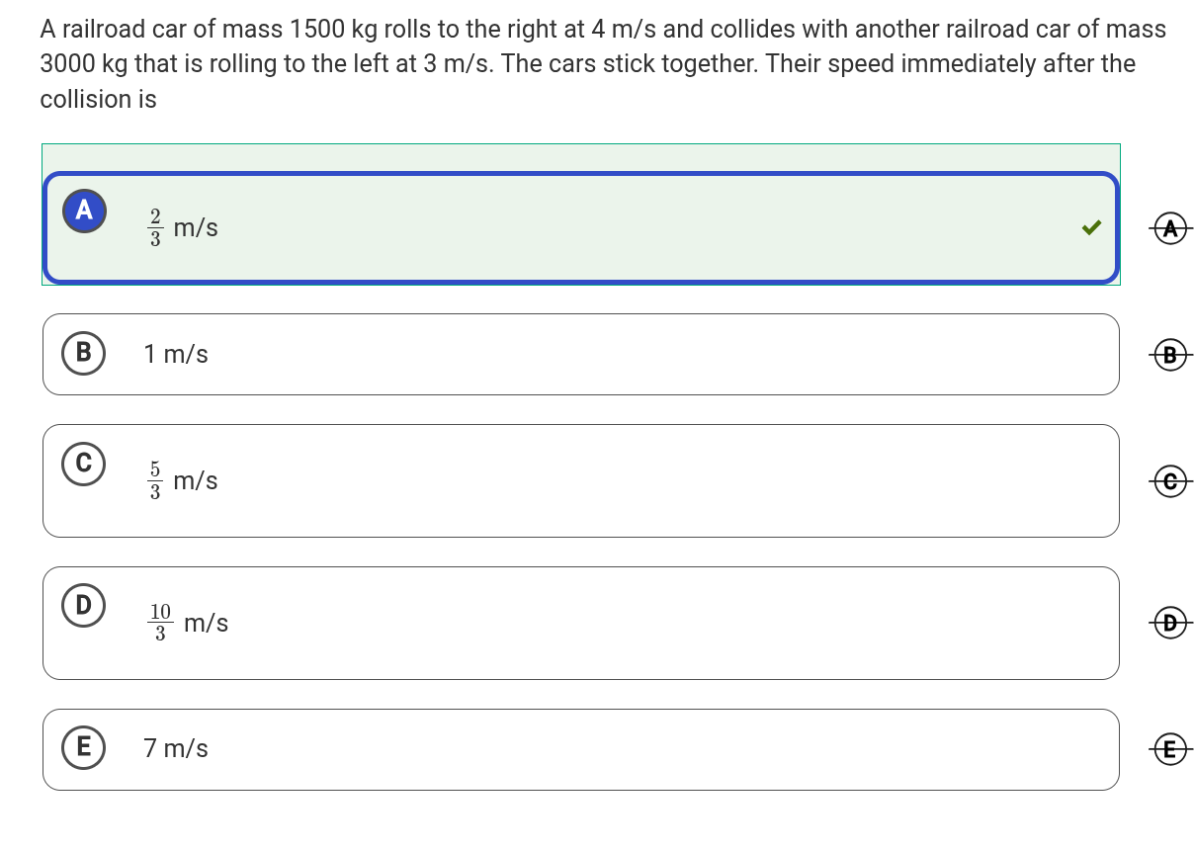
Task: Cross out answer choice E
Action: (x=1171, y=749)
